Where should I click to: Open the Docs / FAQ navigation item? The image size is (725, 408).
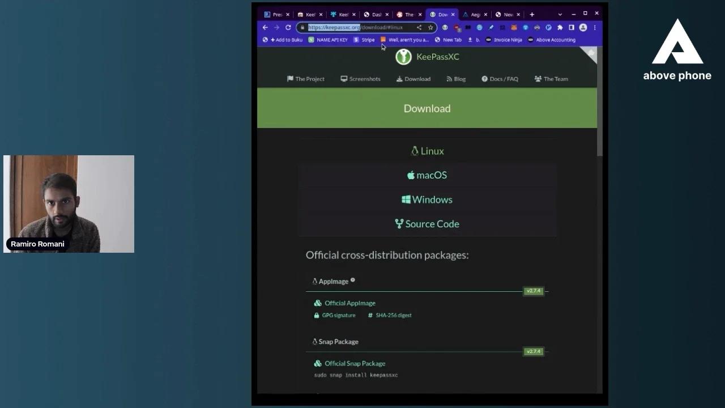pyautogui.click(x=500, y=79)
